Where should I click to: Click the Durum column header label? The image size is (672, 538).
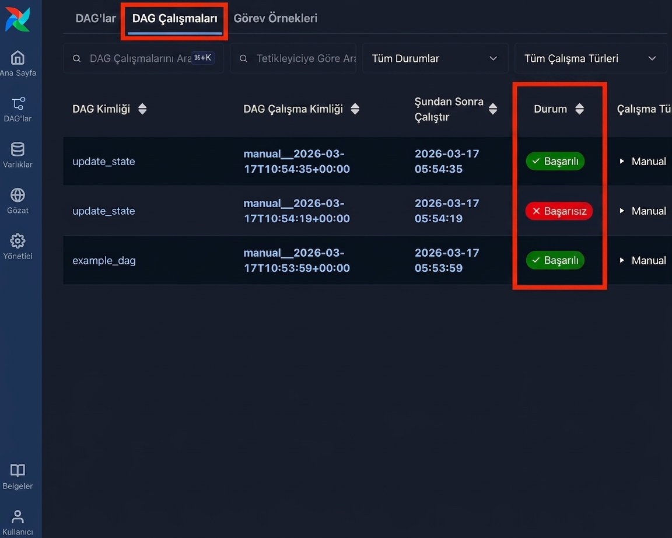(550, 109)
